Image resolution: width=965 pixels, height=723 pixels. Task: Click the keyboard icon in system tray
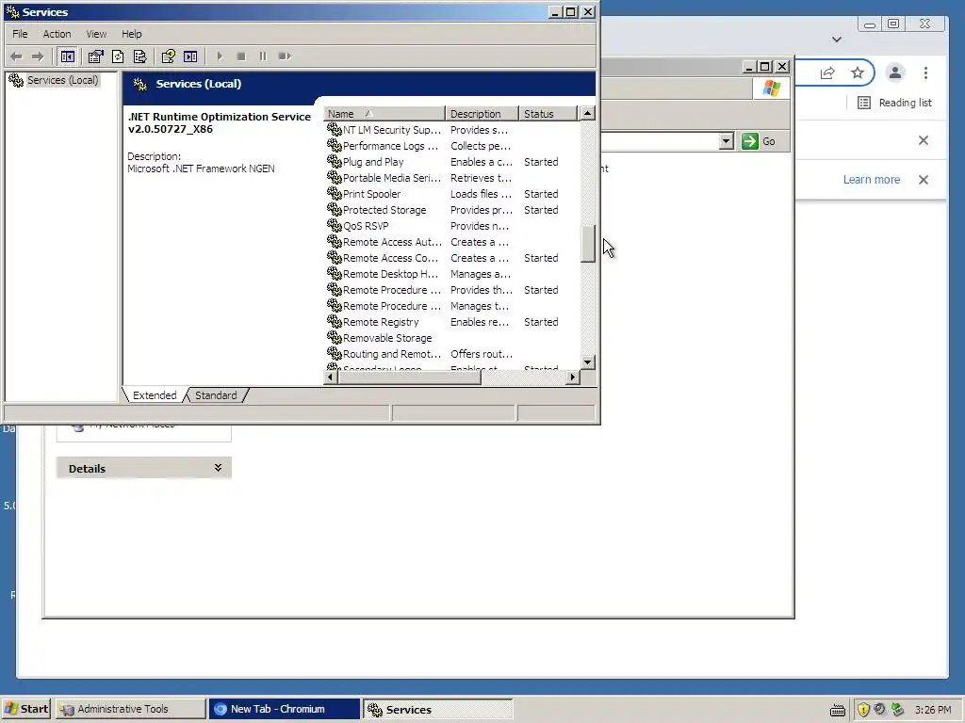point(838,711)
